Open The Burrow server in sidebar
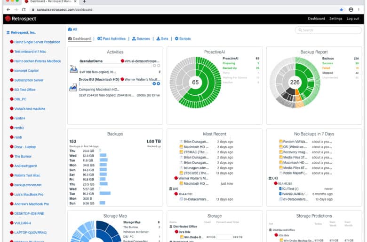 [x=23, y=156]
